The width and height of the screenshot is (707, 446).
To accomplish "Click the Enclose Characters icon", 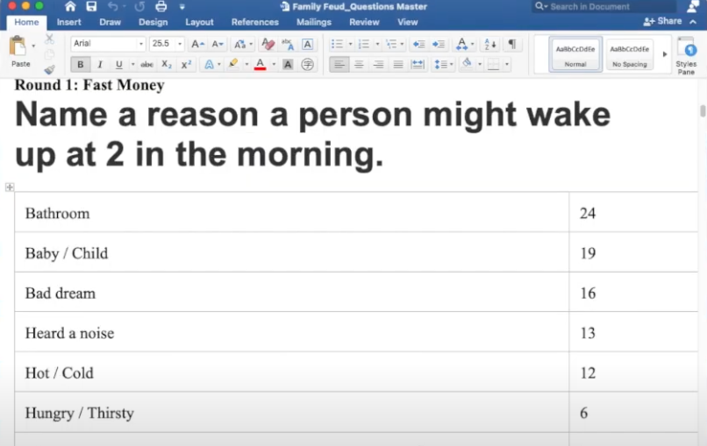I will click(x=308, y=65).
